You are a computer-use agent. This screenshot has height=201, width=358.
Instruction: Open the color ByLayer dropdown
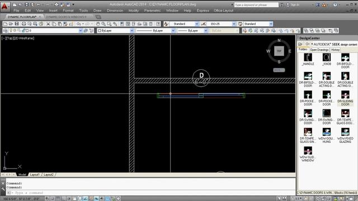tap(132, 31)
